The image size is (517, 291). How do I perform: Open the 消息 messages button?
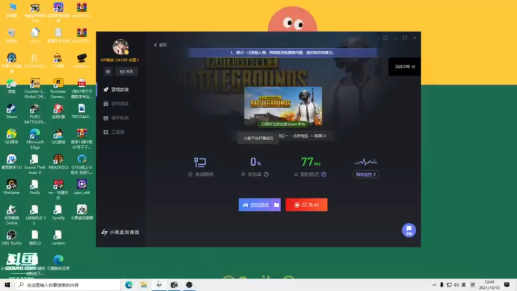(x=127, y=72)
